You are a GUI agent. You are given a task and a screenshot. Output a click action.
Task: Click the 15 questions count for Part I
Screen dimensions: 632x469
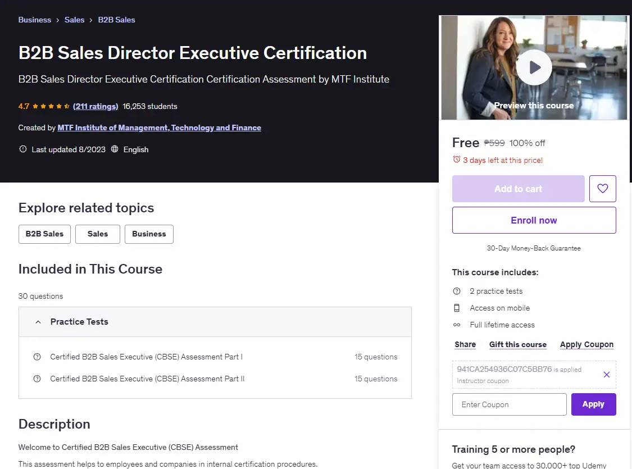[x=376, y=357]
